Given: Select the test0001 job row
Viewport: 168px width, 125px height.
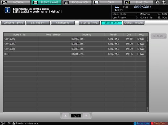Looking at the screenshot, I should tap(75, 49).
